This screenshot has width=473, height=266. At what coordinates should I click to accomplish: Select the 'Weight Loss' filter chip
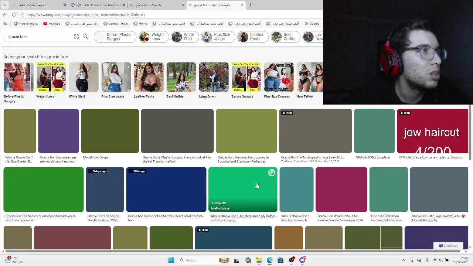pyautogui.click(x=154, y=37)
